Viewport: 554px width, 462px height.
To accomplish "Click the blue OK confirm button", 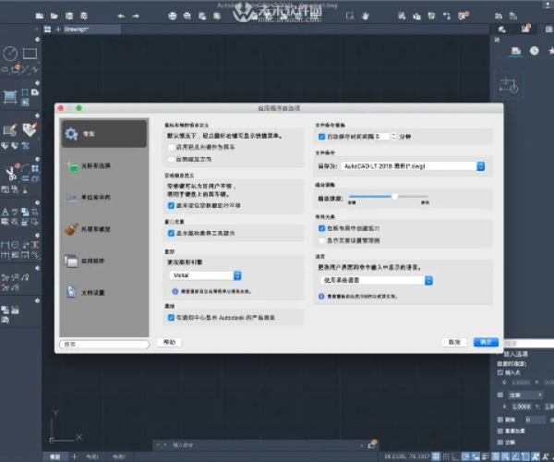I will (486, 342).
